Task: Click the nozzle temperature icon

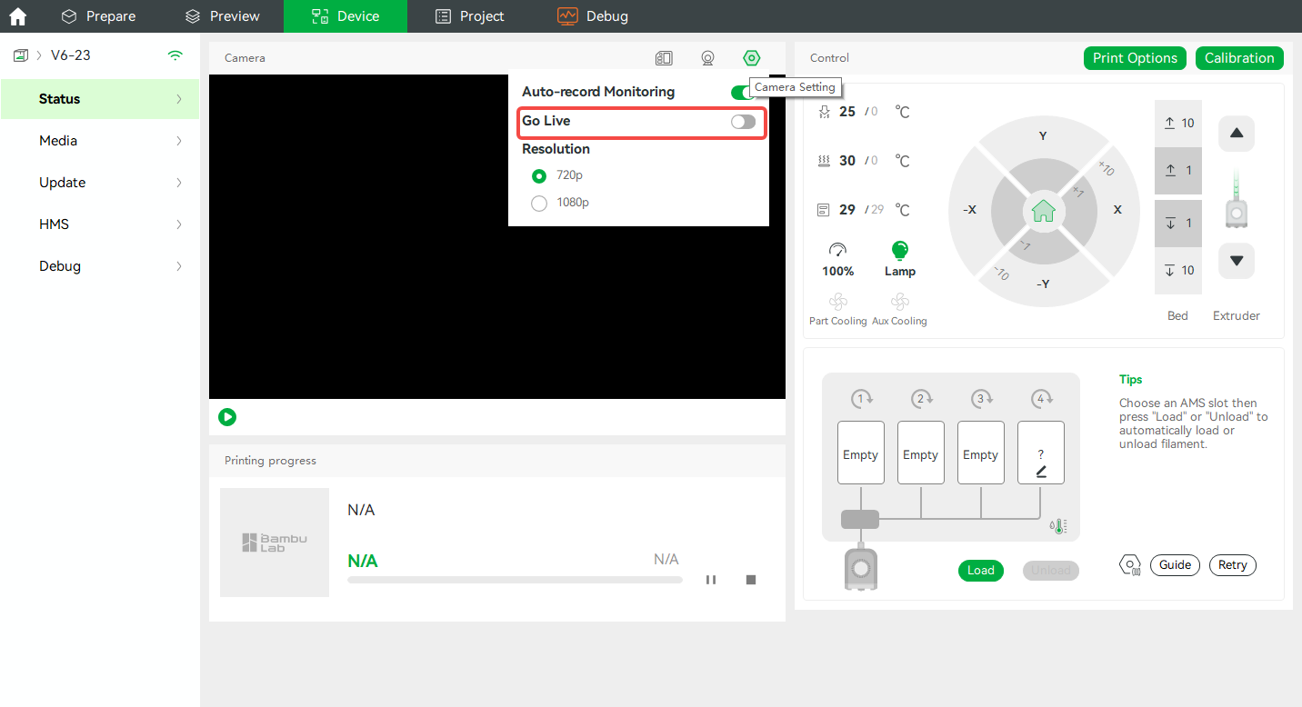Action: 824,112
